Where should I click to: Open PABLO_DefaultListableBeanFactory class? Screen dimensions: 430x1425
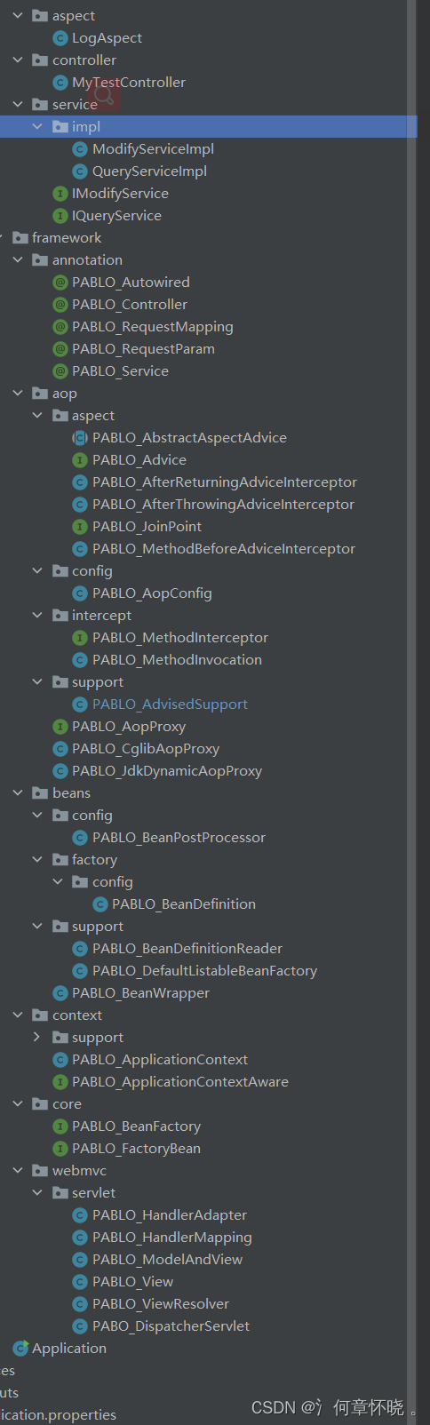click(204, 971)
